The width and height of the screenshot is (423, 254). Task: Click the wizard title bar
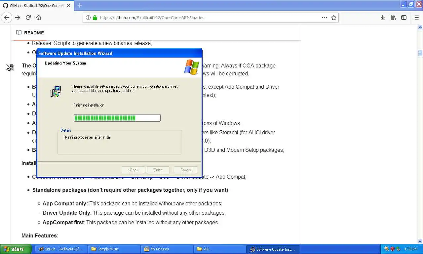[119, 53]
